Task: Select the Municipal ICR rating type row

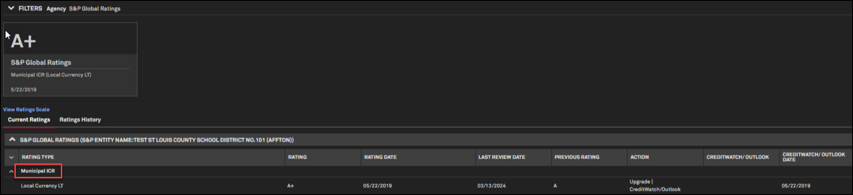Action: [x=38, y=171]
